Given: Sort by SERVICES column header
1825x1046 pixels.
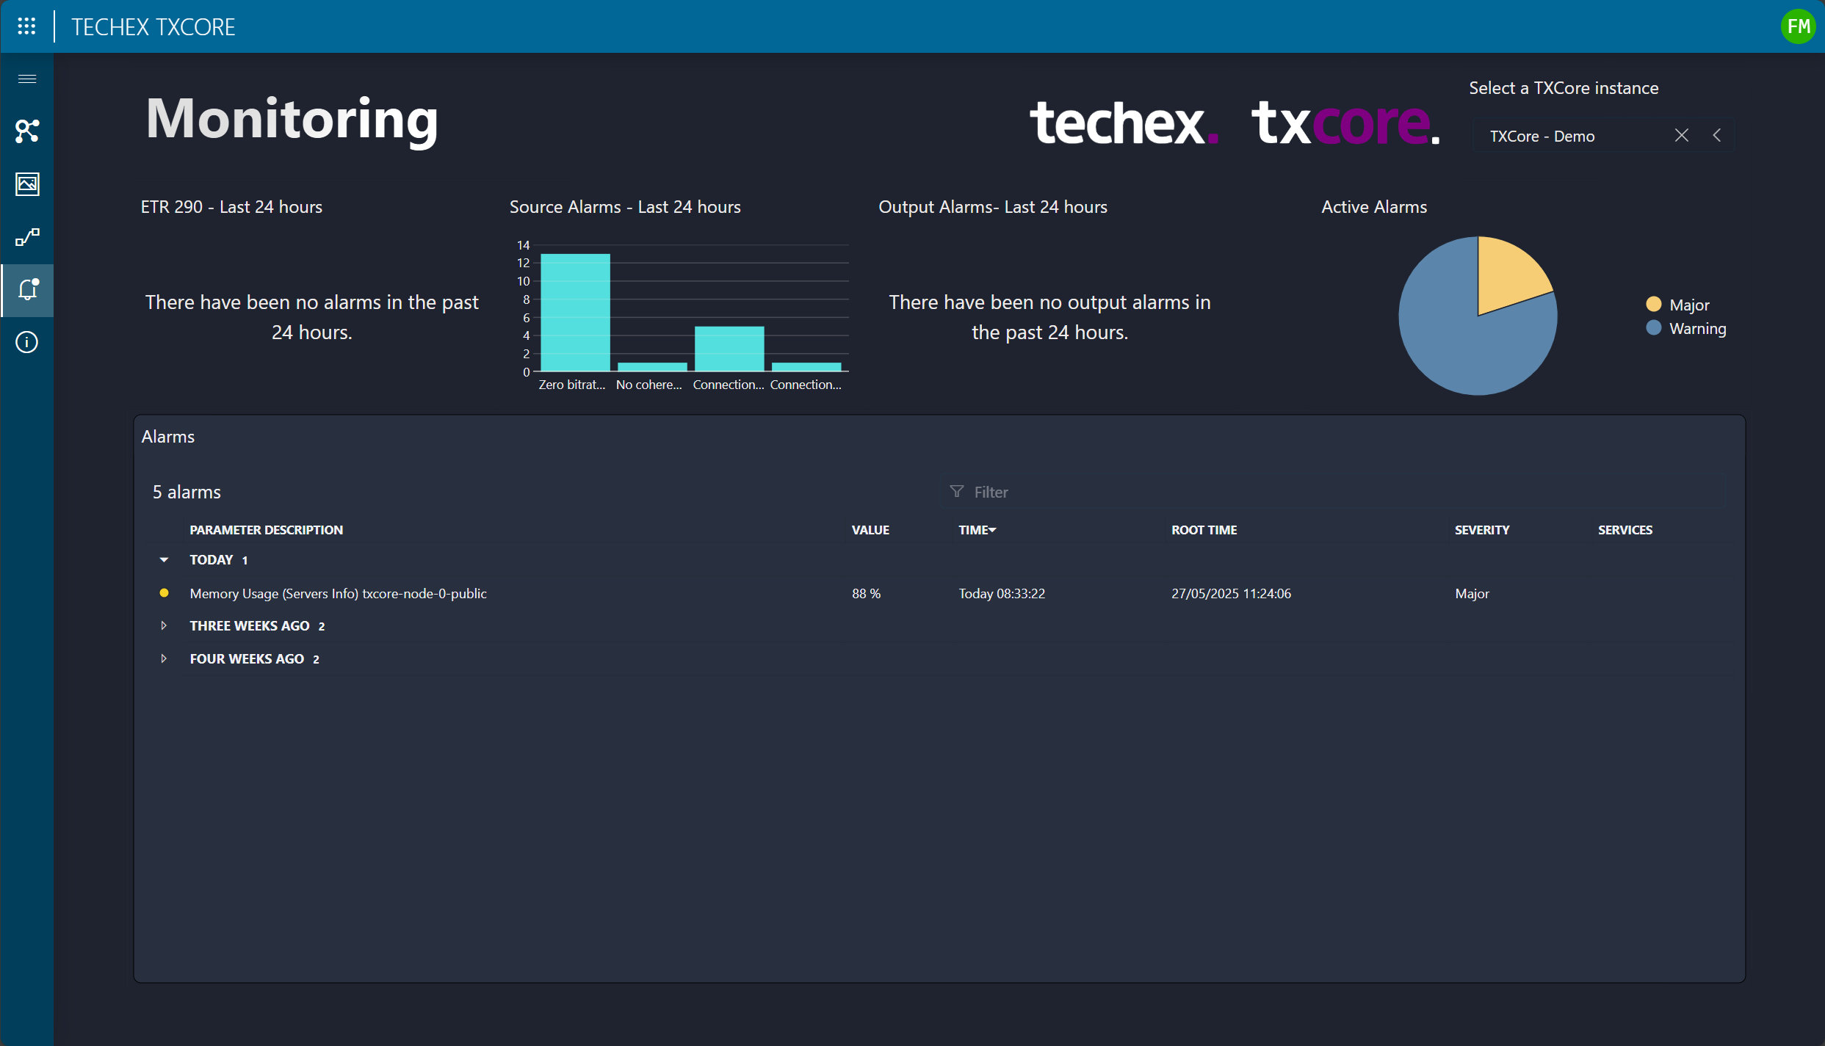Looking at the screenshot, I should (x=1625, y=530).
